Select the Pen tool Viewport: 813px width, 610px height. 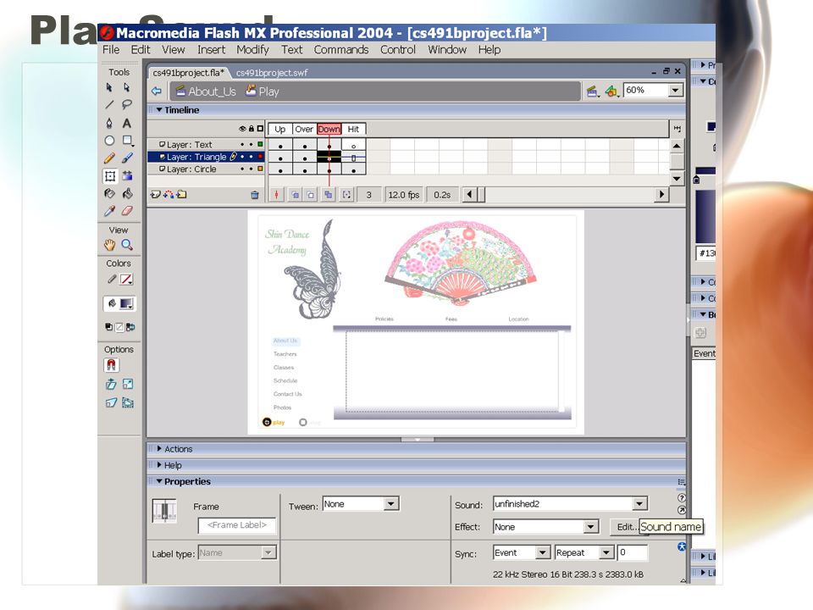pos(109,123)
